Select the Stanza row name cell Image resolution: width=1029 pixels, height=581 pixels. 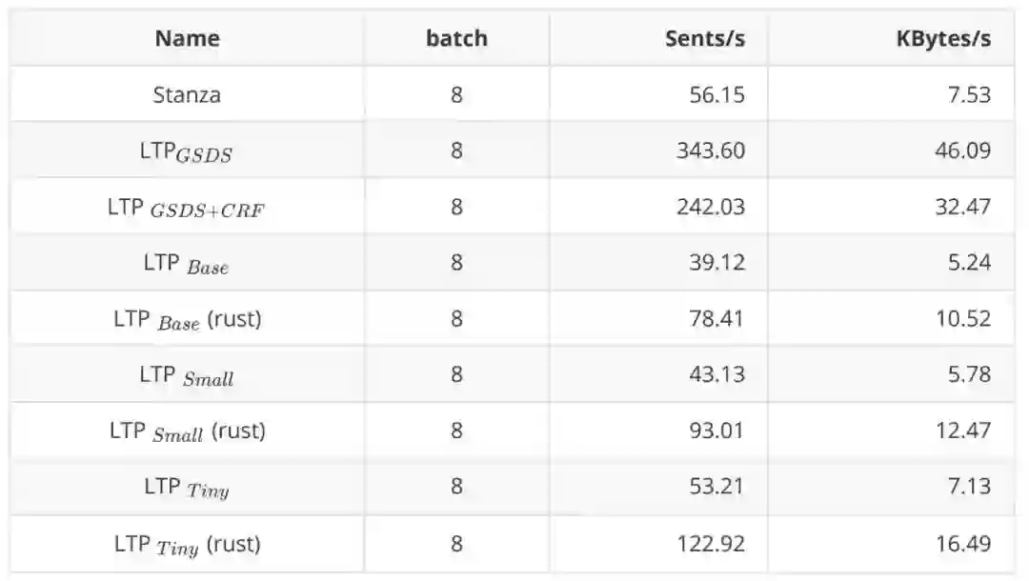(x=187, y=94)
